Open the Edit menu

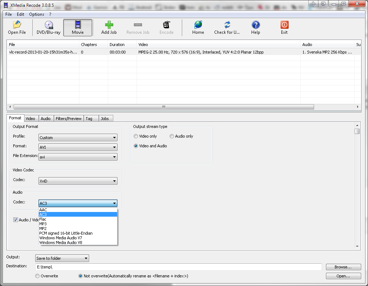20,14
